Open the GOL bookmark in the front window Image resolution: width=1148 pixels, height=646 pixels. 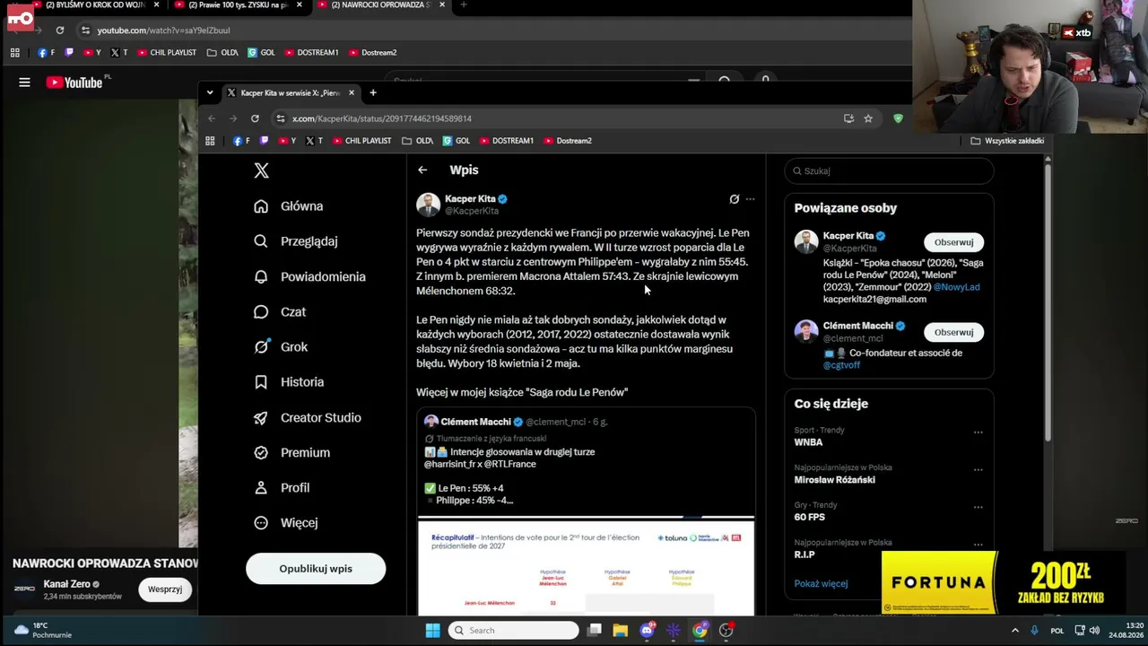457,141
